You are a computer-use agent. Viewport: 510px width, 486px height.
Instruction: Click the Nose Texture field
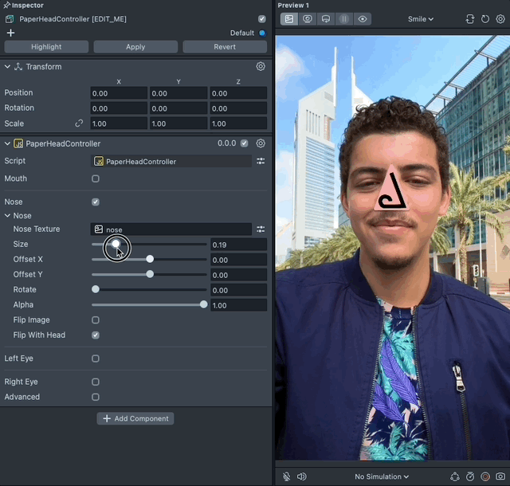pos(172,229)
